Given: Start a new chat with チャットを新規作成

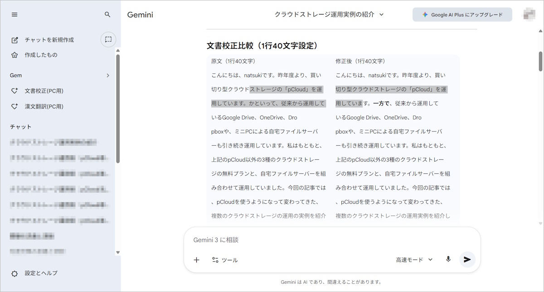Looking at the screenshot, I should [x=49, y=40].
